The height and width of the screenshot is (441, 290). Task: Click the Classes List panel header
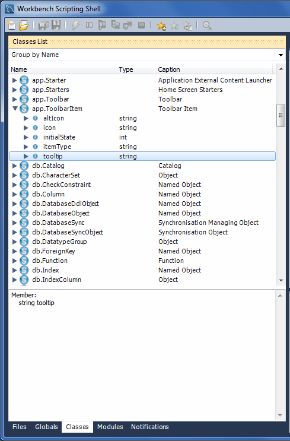point(146,42)
